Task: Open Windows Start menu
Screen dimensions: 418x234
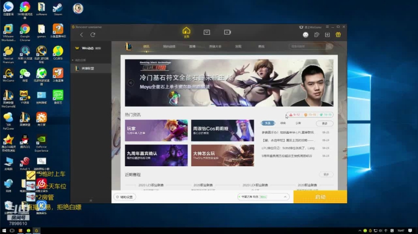Action: coord(4,231)
